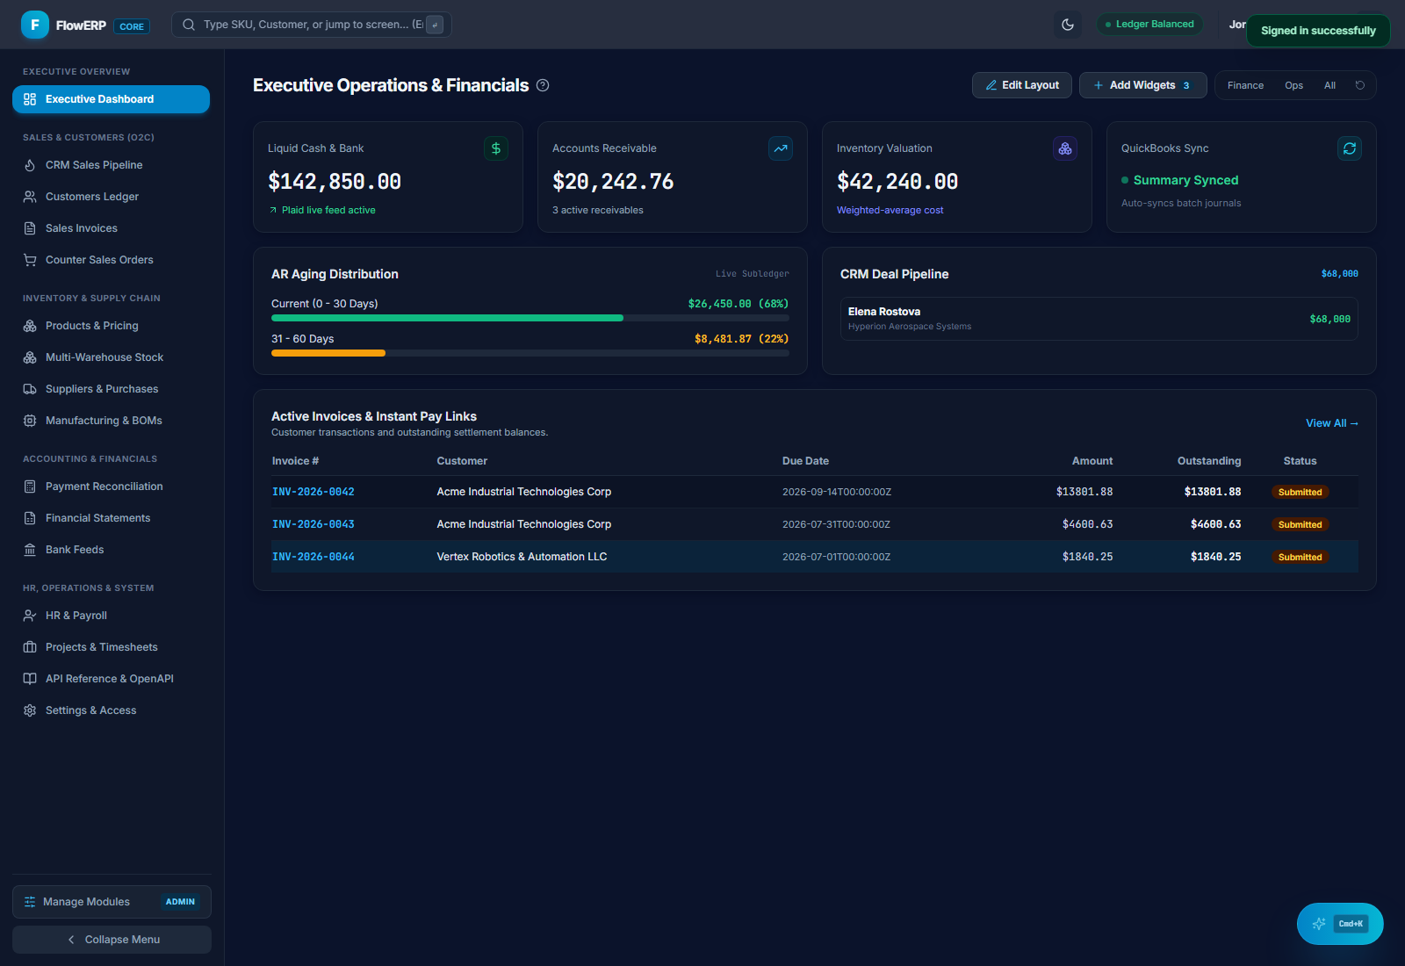Click the Current (0 - 30 Days) progress bar
The height and width of the screenshot is (966, 1405).
tap(530, 318)
